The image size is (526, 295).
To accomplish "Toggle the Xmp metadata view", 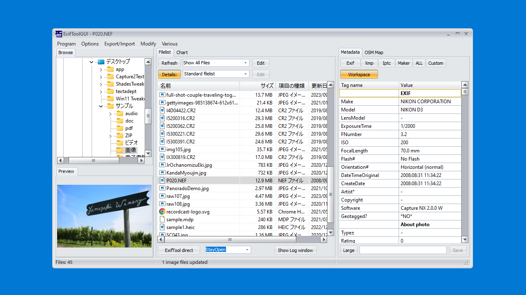I will click(369, 63).
